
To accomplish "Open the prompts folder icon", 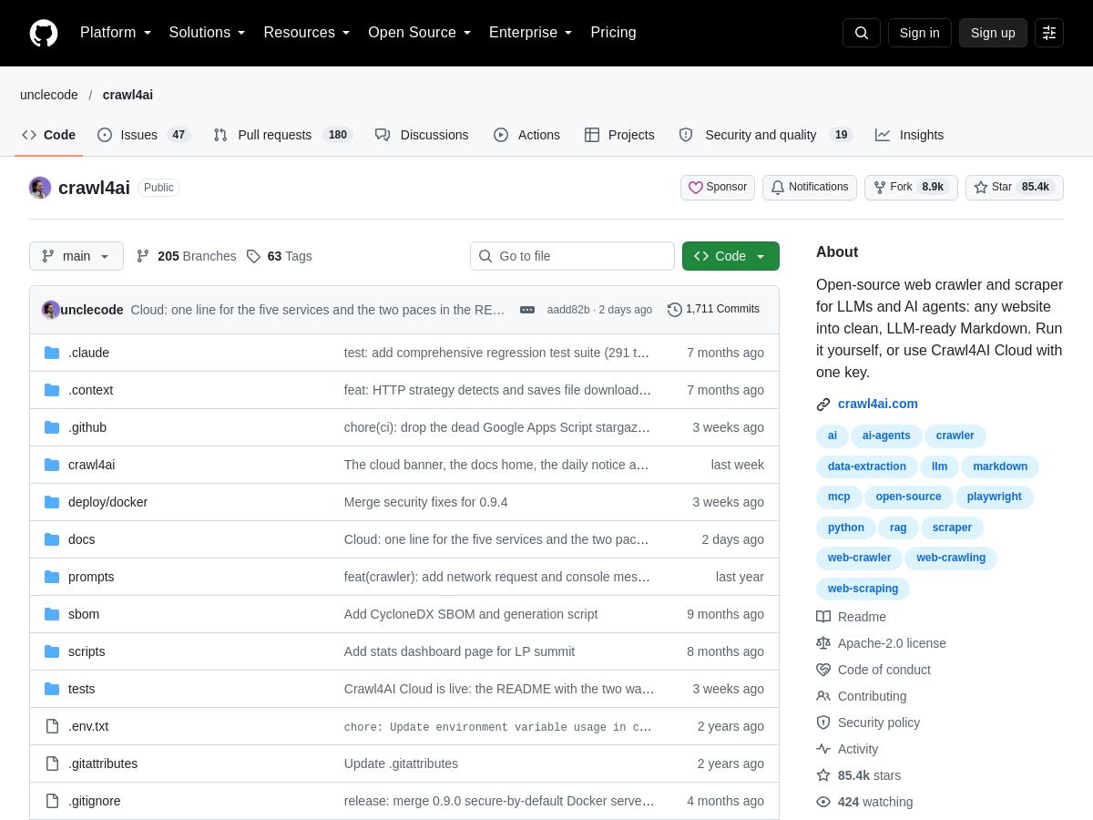I will [x=52, y=577].
